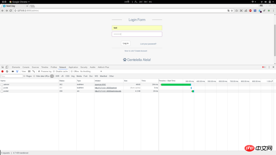
Task: Open initiator link http://127.0.0.1:8000/admin/posts
Action: (108, 91)
